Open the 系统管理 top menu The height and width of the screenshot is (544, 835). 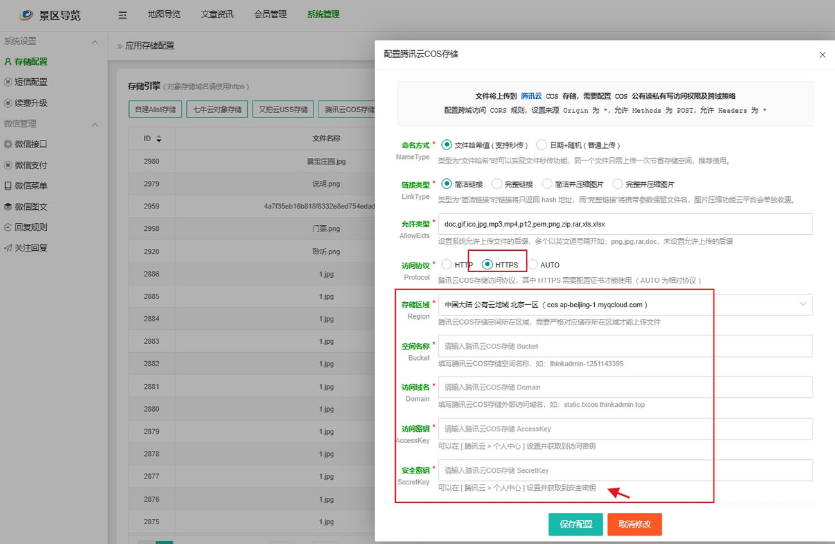(323, 15)
